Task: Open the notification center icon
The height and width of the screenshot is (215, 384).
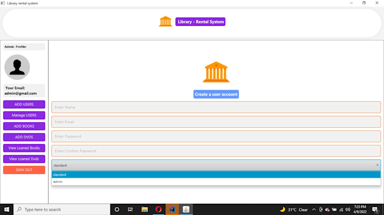Action: 375,209
